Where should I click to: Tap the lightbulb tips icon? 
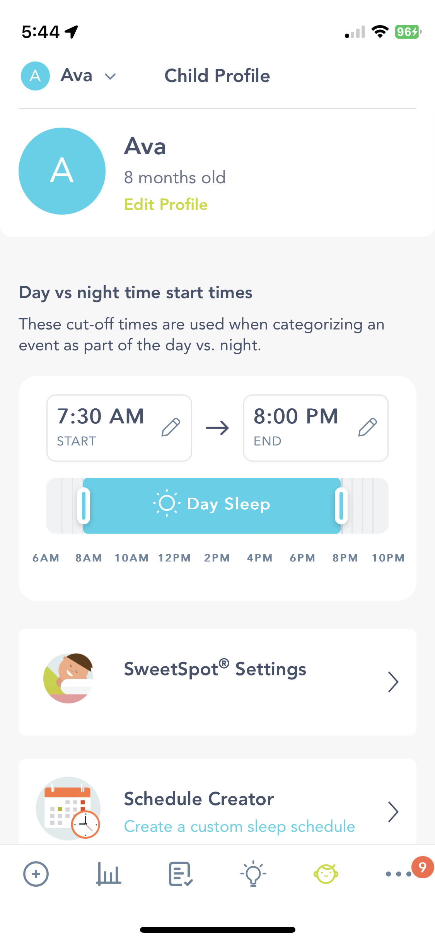click(253, 874)
